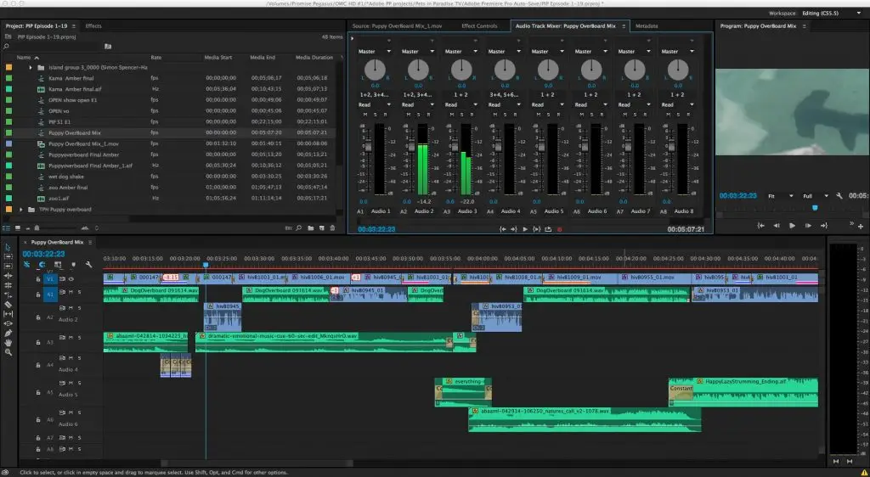Open the Workspace Editing dropdown
870x477 pixels.
[x=831, y=13]
